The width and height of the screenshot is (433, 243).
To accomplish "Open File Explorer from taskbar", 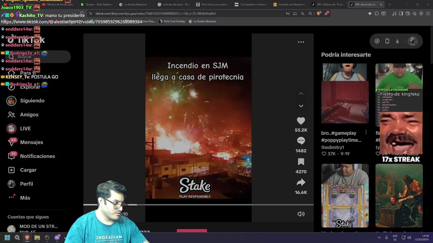I will [37, 238].
